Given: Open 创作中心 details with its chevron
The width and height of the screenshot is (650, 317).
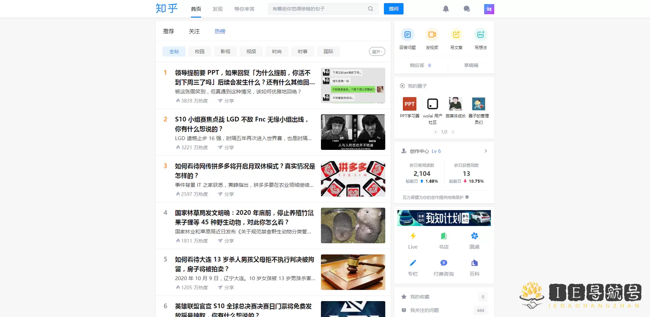Looking at the screenshot, I should 486,151.
